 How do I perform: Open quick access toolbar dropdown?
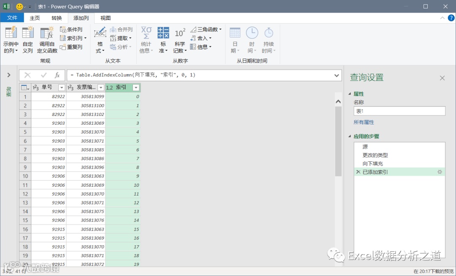pos(30,7)
